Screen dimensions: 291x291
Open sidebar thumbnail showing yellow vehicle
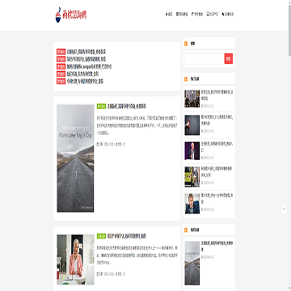click(192, 177)
